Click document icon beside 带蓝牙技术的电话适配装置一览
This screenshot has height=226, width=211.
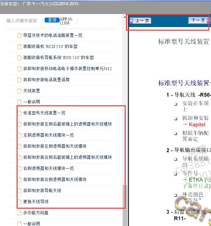(x=20, y=36)
